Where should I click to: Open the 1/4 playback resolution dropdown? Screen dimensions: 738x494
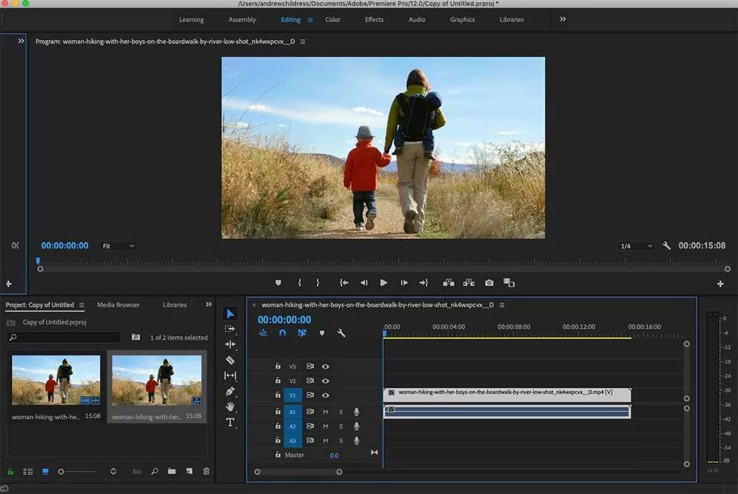pos(636,246)
